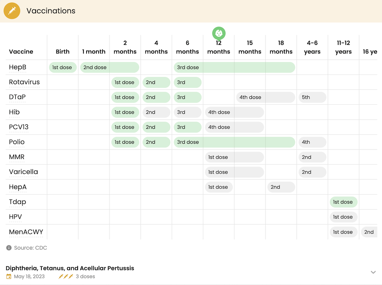
Task: Open the Rotavirus vaccine name
Action: 25,82
